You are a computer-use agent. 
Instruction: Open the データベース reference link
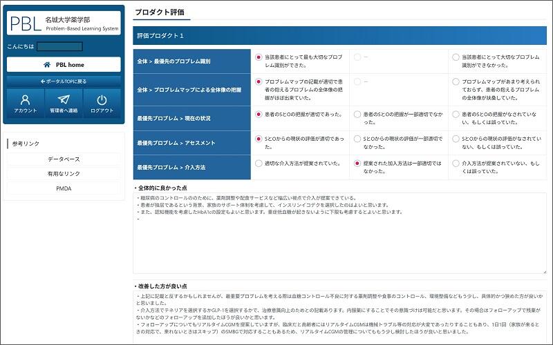[64, 159]
